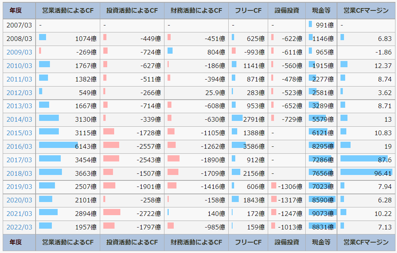Select the -1317億 capex value

coord(290,200)
